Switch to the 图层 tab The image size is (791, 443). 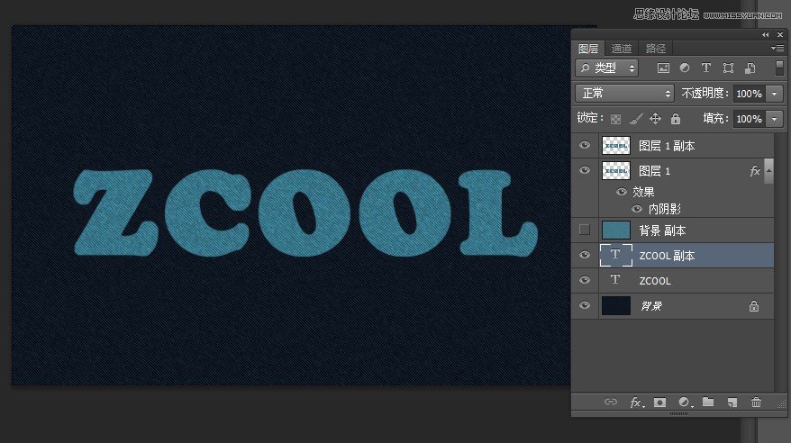(588, 49)
